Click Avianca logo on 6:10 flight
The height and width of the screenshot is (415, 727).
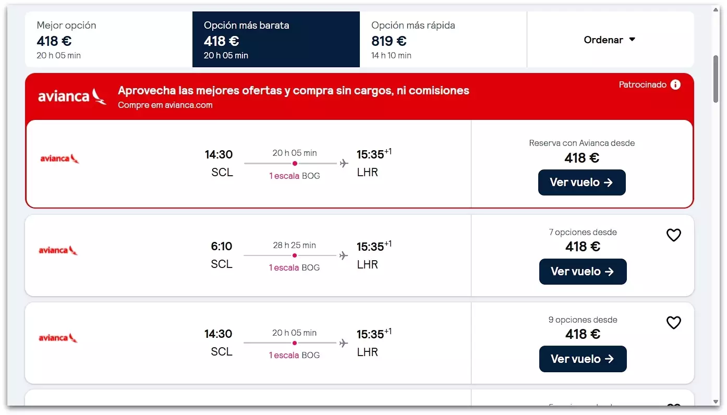pos(58,251)
